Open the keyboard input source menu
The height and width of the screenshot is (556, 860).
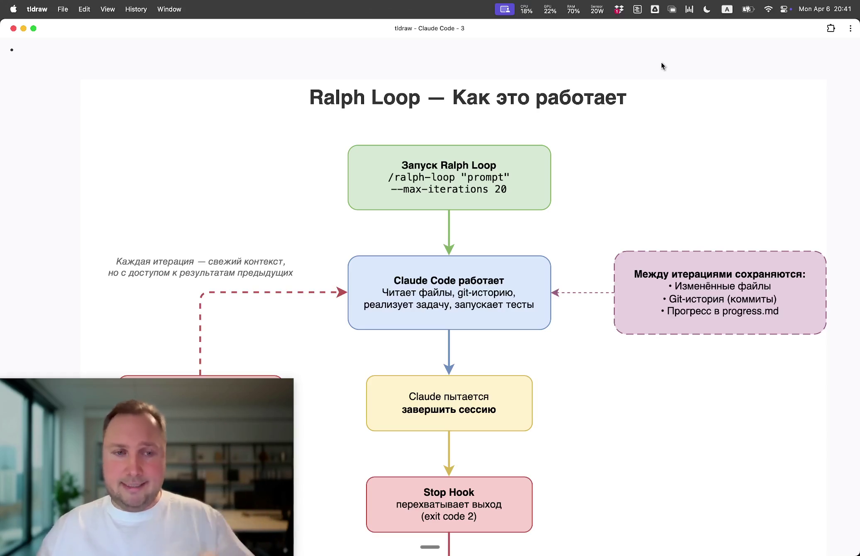[727, 9]
